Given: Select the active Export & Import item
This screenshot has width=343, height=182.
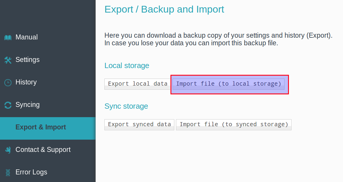Looking at the screenshot, I should tap(41, 127).
